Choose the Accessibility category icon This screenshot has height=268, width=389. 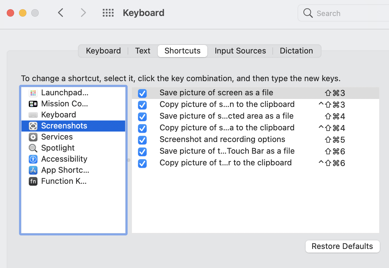pyautogui.click(x=33, y=159)
